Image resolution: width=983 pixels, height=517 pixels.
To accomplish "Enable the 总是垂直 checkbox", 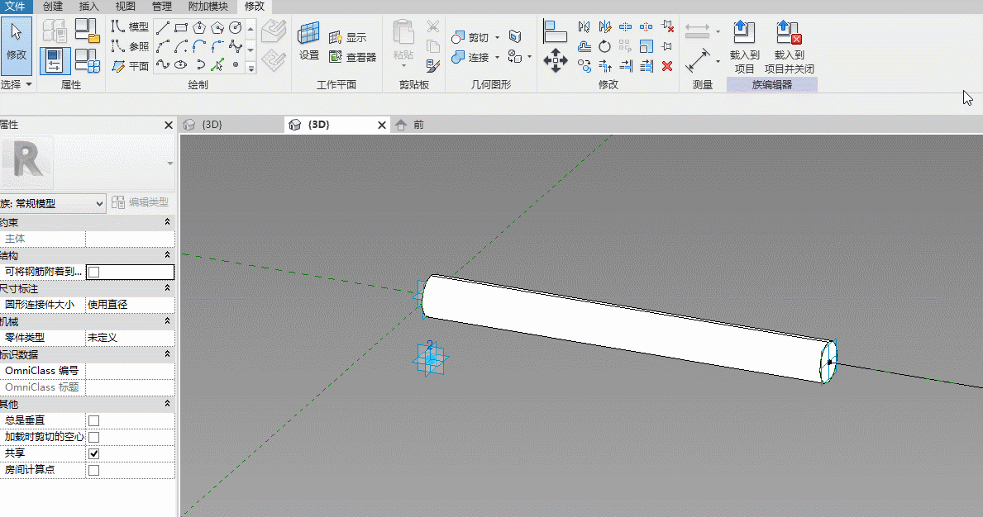I will 94,420.
